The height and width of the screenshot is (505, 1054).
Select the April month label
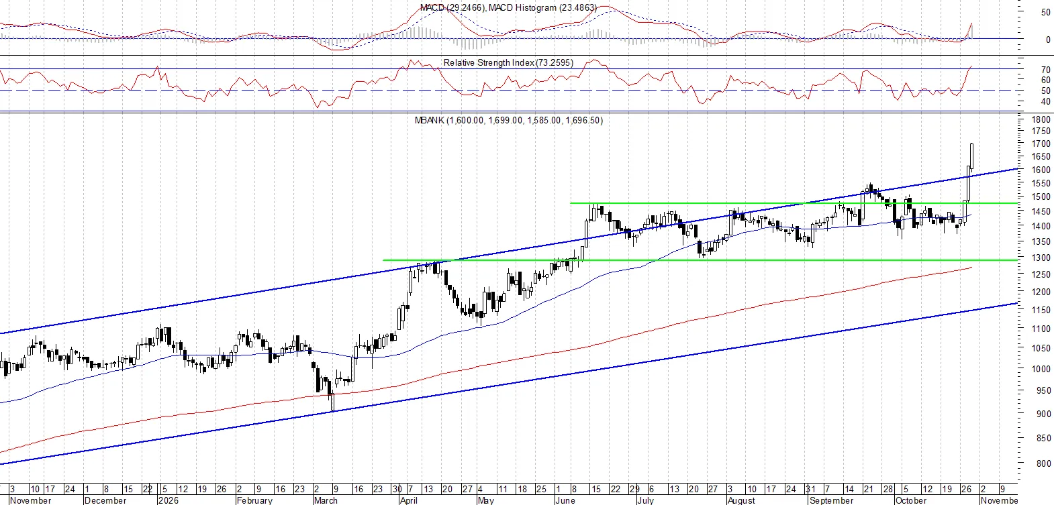[x=408, y=500]
